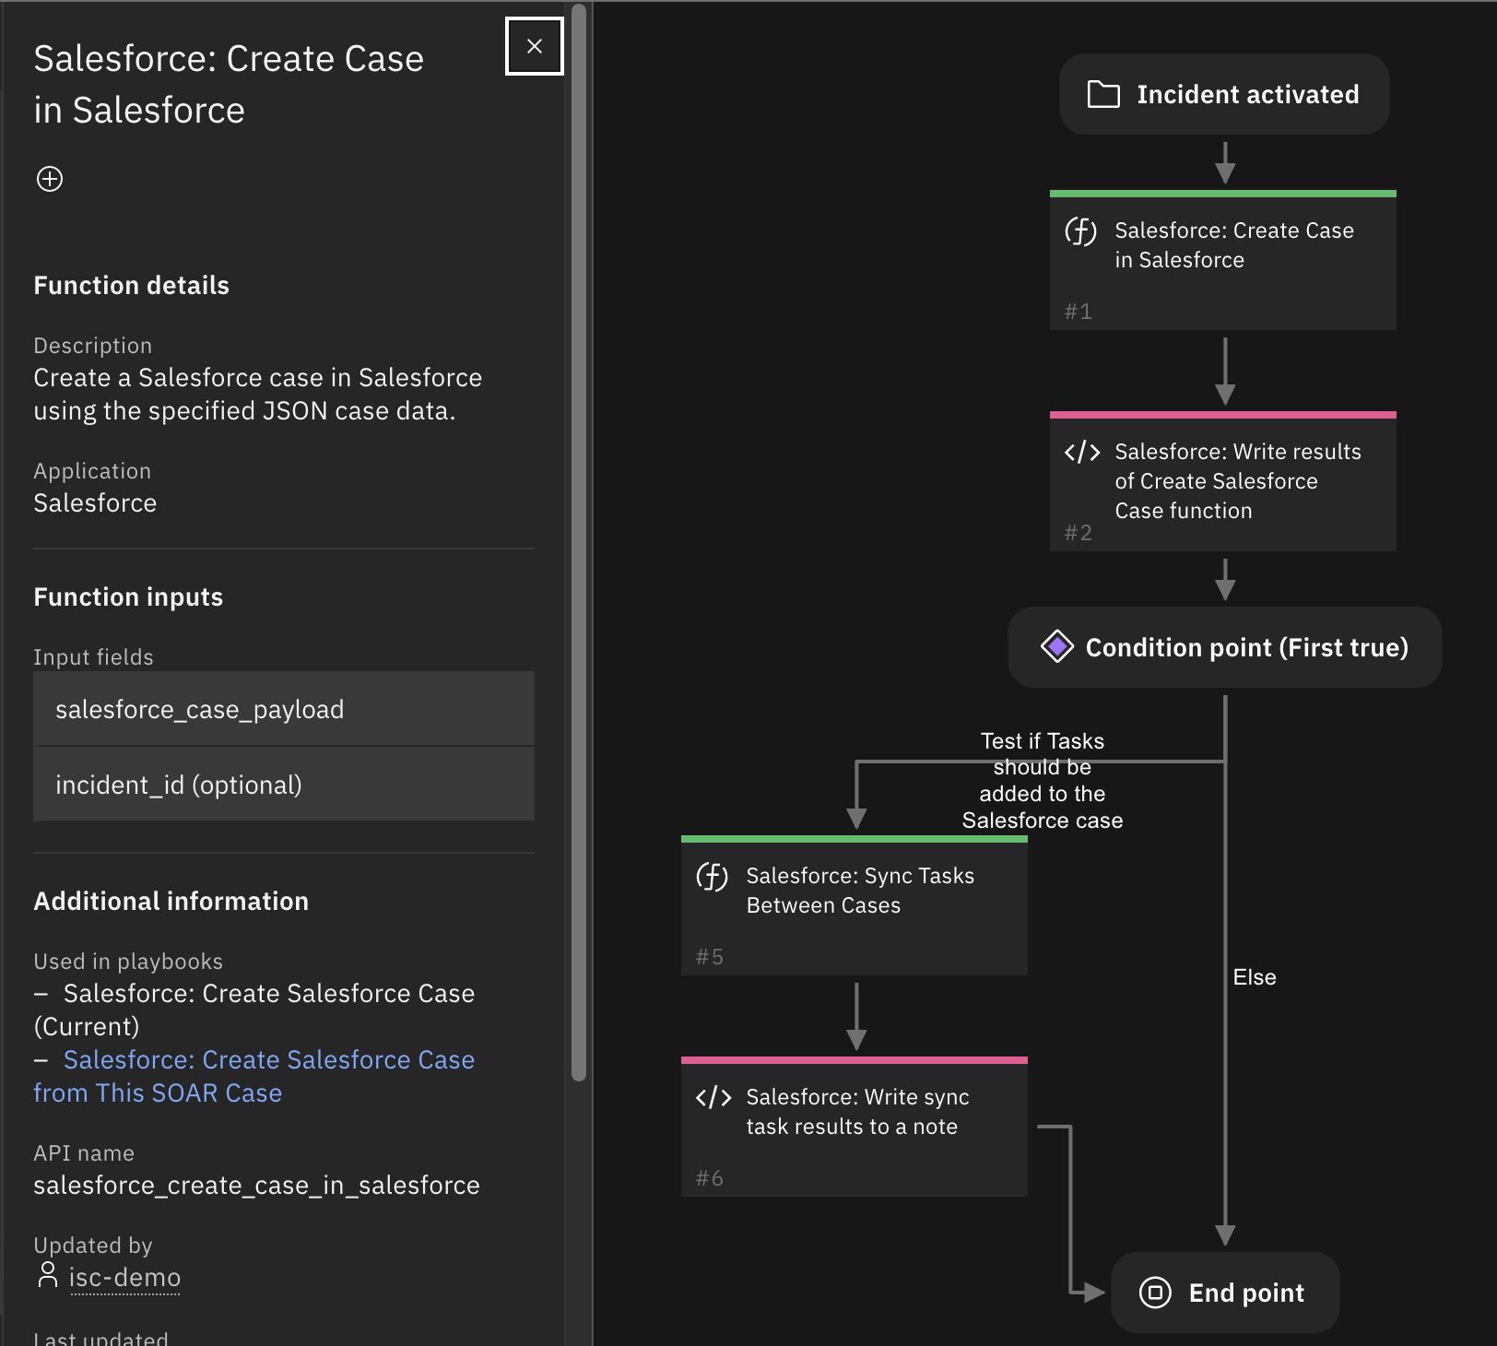Click the Else branch label
The image size is (1497, 1346).
point(1255,977)
